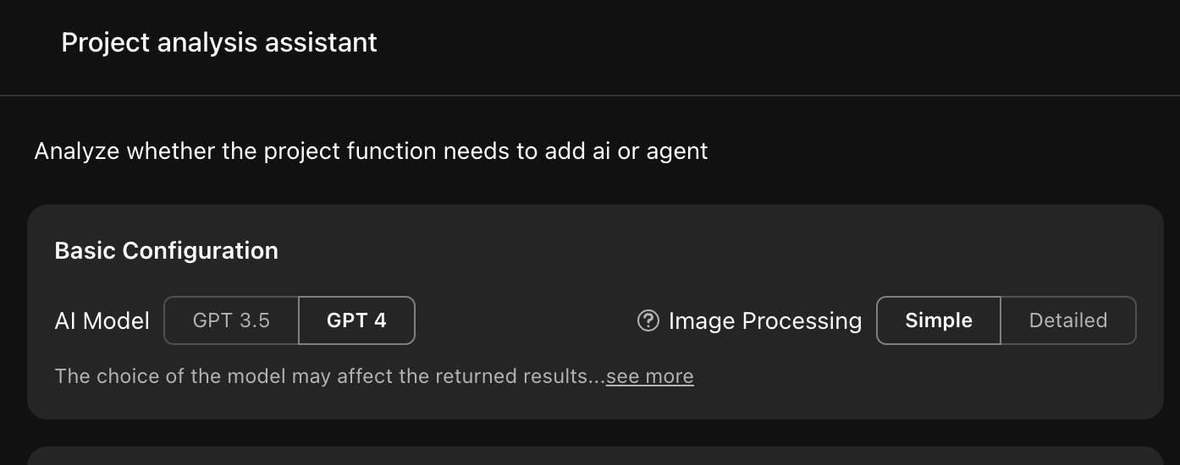Screen dimensions: 1180x465
Task: Click the Image Processing help question-mark icon
Action: pyautogui.click(x=648, y=320)
